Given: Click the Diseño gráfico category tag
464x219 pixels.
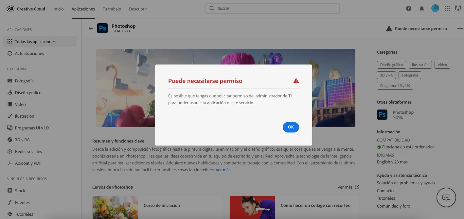Looking at the screenshot, I should 391,65.
